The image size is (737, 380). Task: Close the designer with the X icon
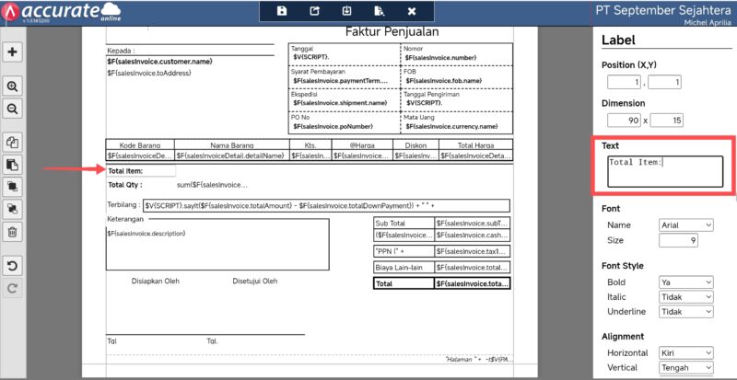411,11
